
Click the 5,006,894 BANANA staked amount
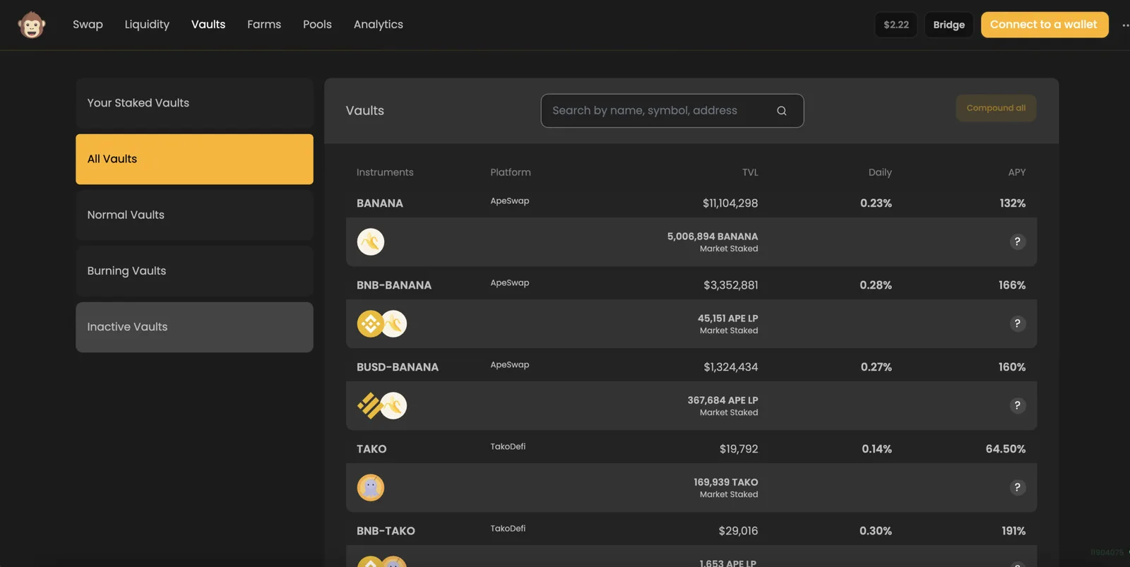coord(713,237)
